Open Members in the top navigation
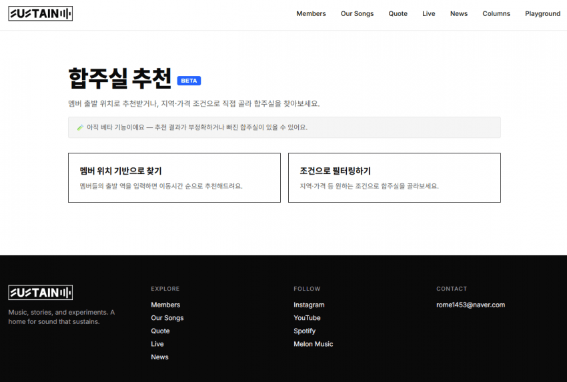The image size is (567, 382). (x=311, y=14)
